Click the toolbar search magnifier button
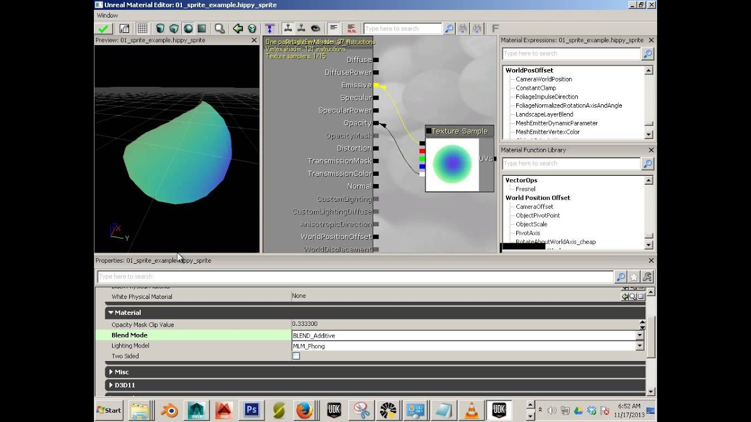 tap(449, 28)
